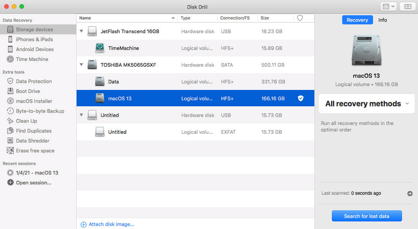Image resolution: width=418 pixels, height=229 pixels.
Task: Collapse the TOSHIBA MK5065GSXF disk tree
Action: [82, 65]
